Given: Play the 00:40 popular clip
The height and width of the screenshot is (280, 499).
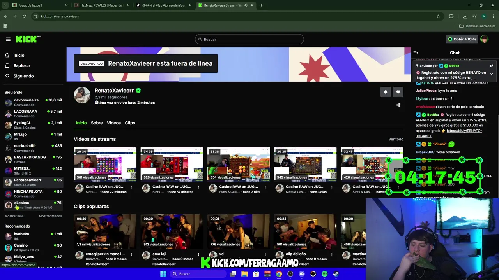Looking at the screenshot, I should [105, 231].
